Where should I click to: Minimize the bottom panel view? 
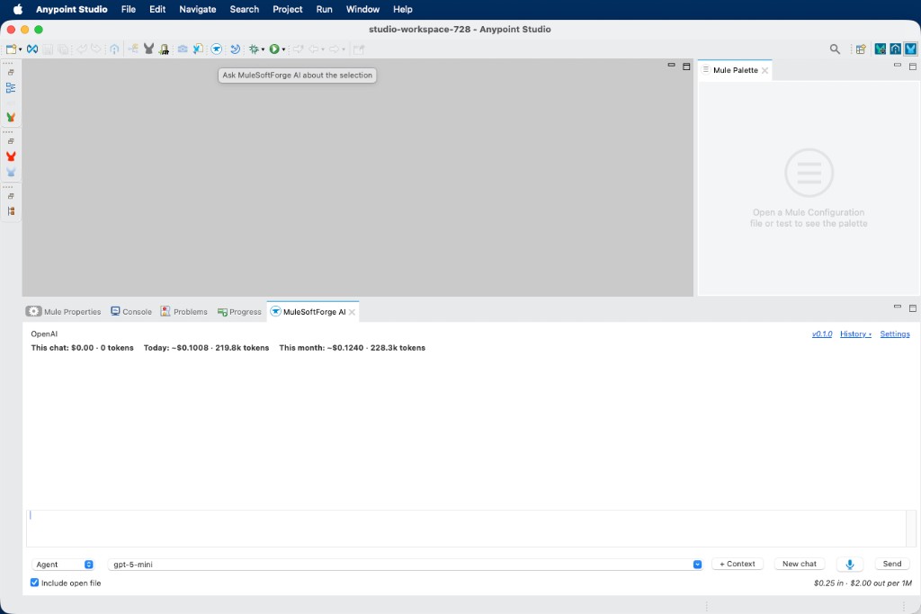[897, 307]
